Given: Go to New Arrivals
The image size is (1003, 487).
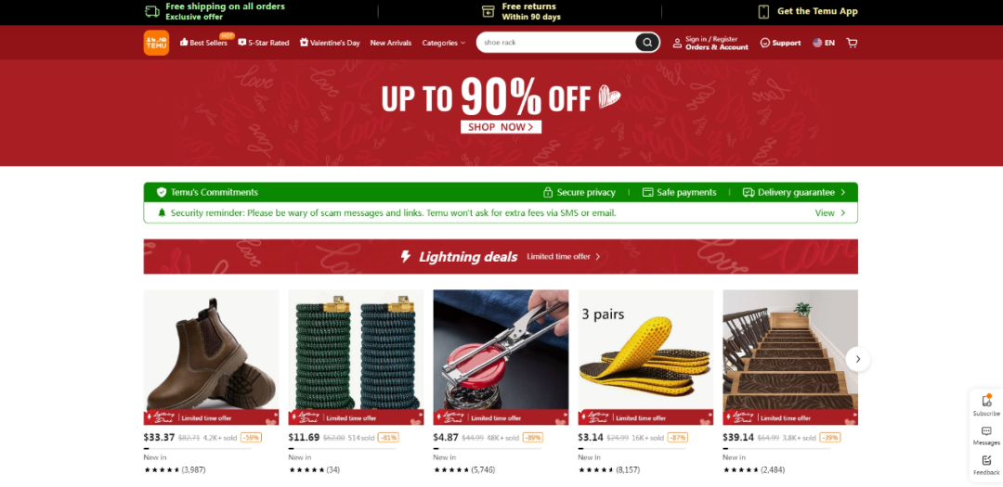Looking at the screenshot, I should coord(391,43).
